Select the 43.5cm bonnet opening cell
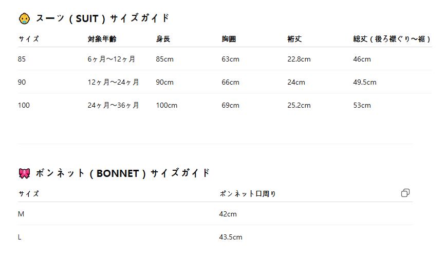Screen dimensions: 445x259 231,237
